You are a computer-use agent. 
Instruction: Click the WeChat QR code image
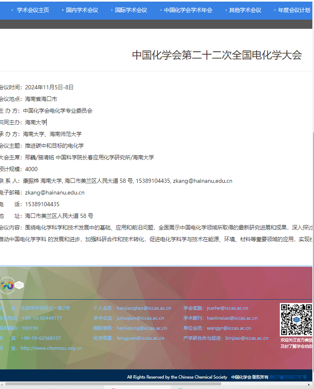pos(296,320)
